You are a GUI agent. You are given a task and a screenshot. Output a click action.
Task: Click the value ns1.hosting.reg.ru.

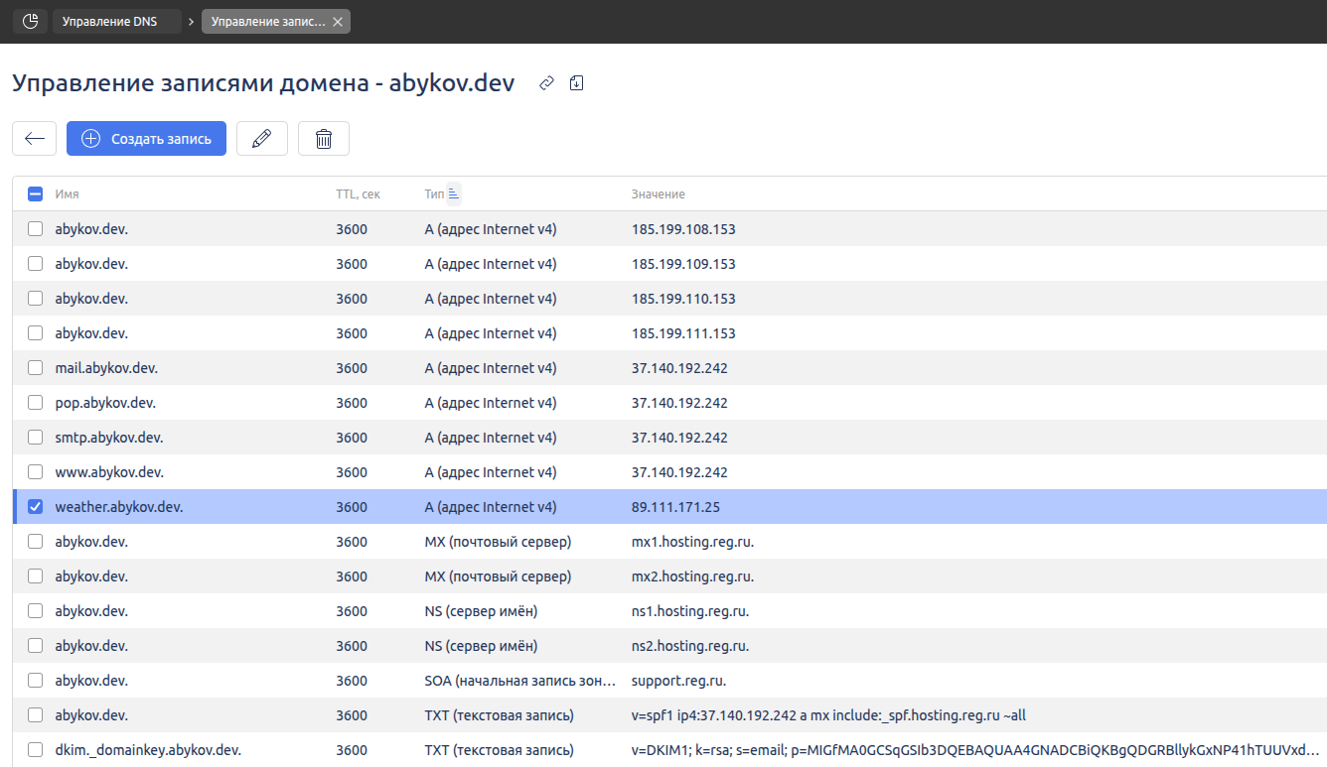pyautogui.click(x=690, y=611)
